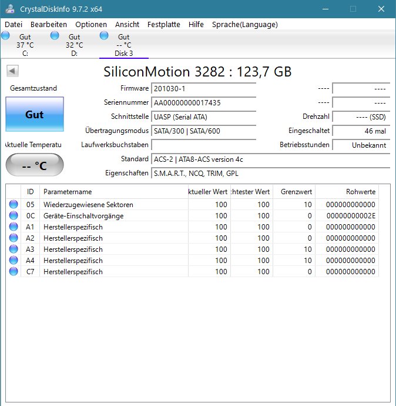Click the Eingeschaltet field 46 mal
The image size is (396, 406).
coord(361,131)
